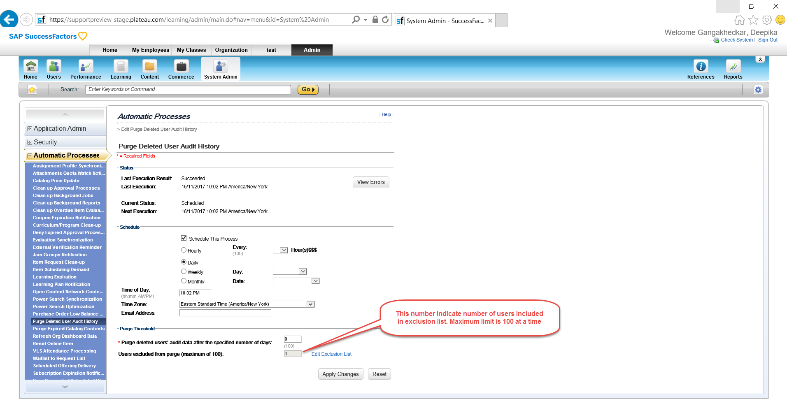Click the browser forward arrow
Viewport: 787px width, 399px height.
[26, 19]
